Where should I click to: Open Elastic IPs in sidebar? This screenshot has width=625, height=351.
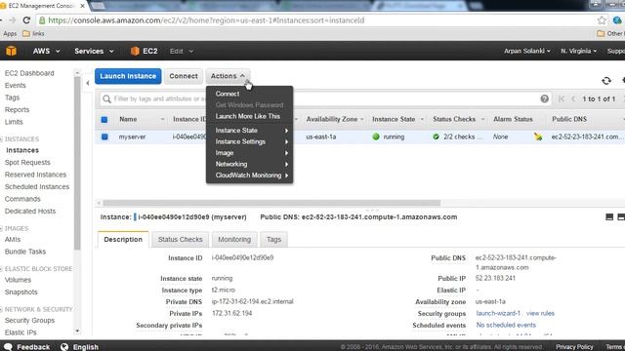tap(21, 332)
